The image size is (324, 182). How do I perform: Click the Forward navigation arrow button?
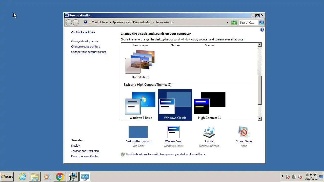76,22
